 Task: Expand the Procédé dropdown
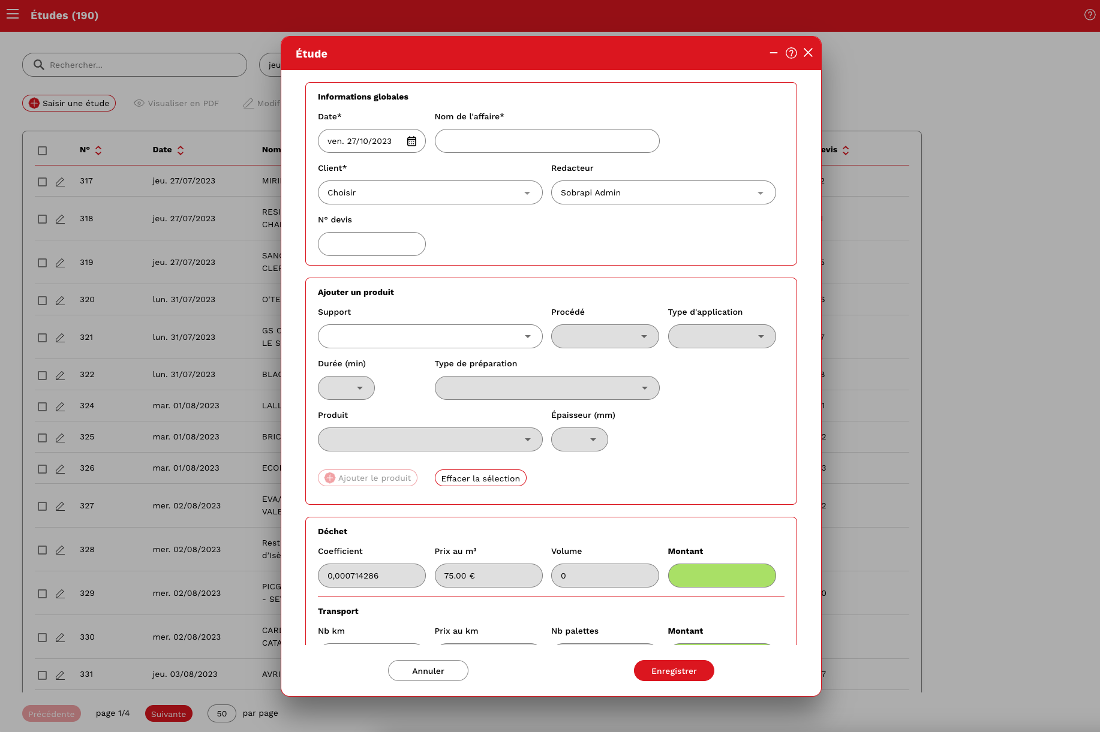[605, 336]
